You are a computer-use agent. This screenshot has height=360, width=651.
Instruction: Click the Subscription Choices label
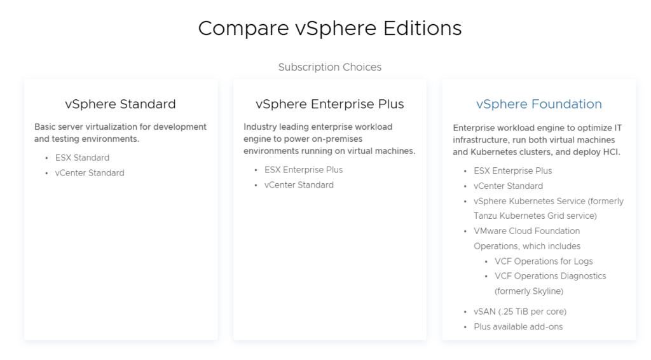tap(330, 67)
